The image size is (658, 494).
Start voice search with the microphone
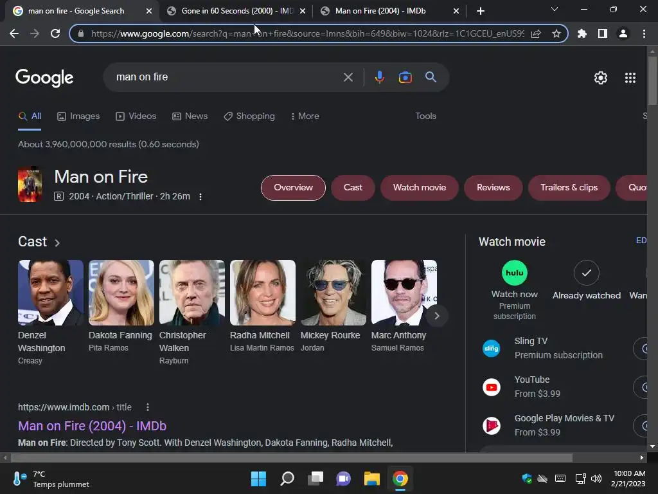(x=379, y=77)
